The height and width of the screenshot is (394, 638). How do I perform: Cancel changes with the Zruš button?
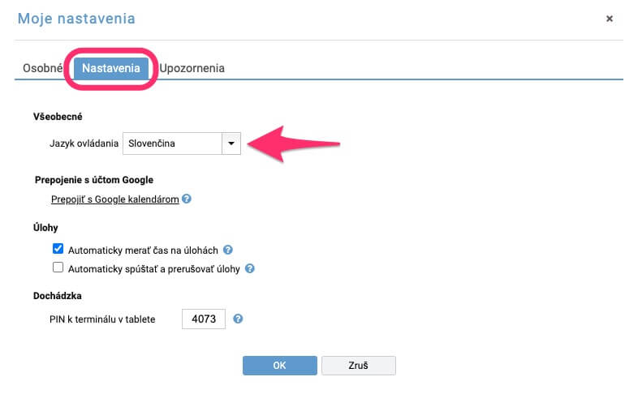point(358,366)
